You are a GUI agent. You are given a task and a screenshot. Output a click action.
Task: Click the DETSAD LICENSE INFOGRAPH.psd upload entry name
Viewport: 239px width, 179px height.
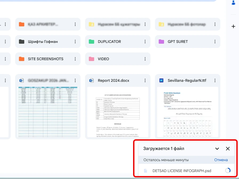coord(182,171)
